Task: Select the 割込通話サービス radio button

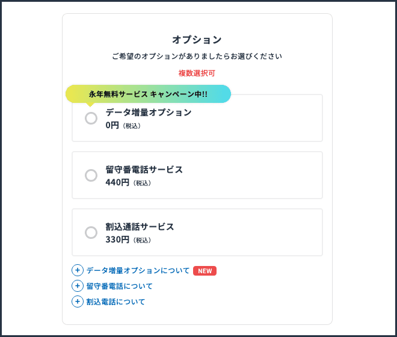Action: (x=91, y=233)
